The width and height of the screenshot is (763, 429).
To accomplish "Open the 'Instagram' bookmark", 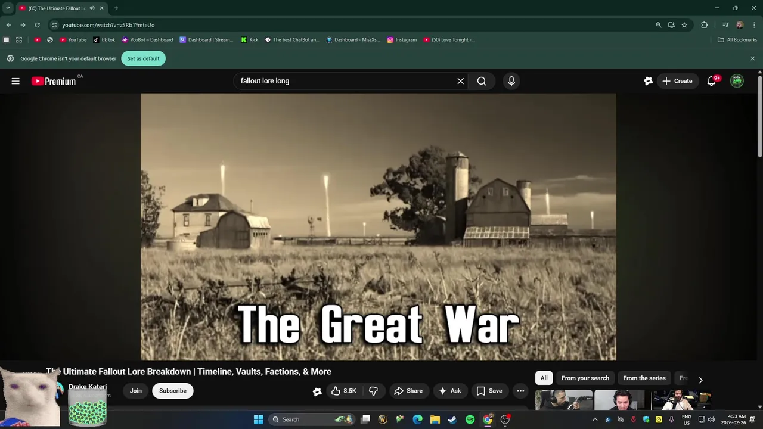I will pos(402,40).
